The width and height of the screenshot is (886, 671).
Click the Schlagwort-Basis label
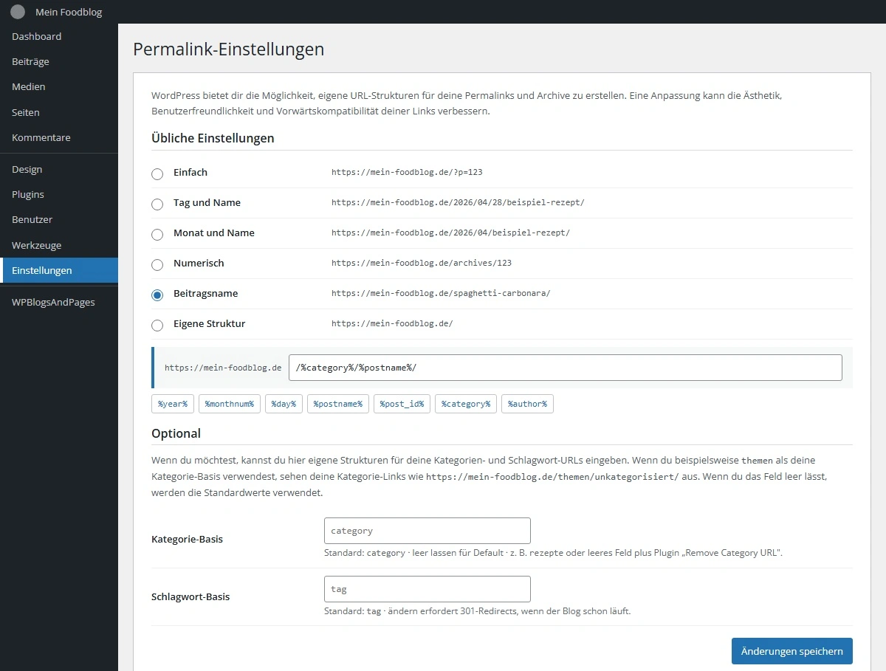tap(190, 596)
